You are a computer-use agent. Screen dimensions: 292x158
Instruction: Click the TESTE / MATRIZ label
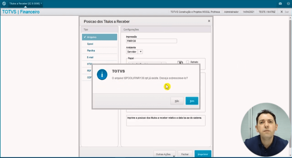click(x=267, y=12)
